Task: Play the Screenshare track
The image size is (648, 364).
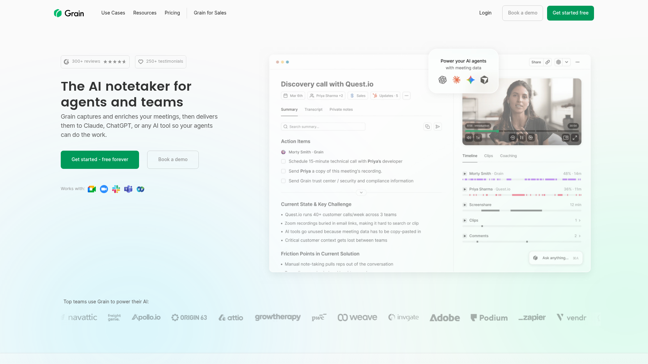Action: tap(465, 205)
